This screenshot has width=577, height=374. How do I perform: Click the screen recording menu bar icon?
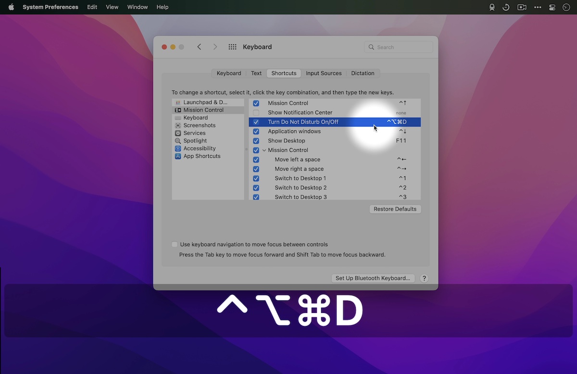522,7
